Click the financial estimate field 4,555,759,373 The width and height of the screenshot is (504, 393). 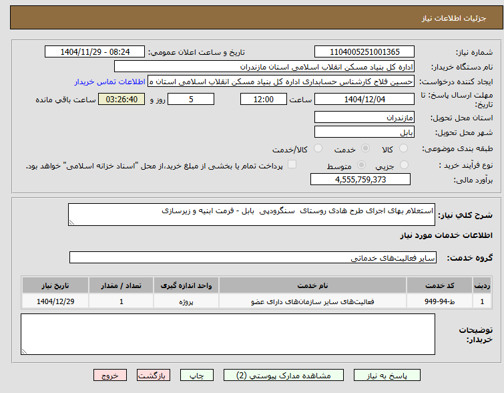click(x=360, y=179)
